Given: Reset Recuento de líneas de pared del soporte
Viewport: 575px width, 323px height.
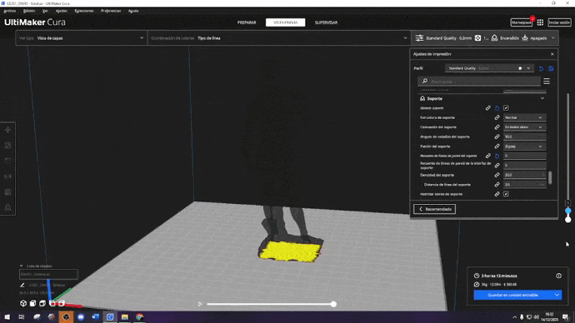Looking at the screenshot, I should (x=497, y=156).
